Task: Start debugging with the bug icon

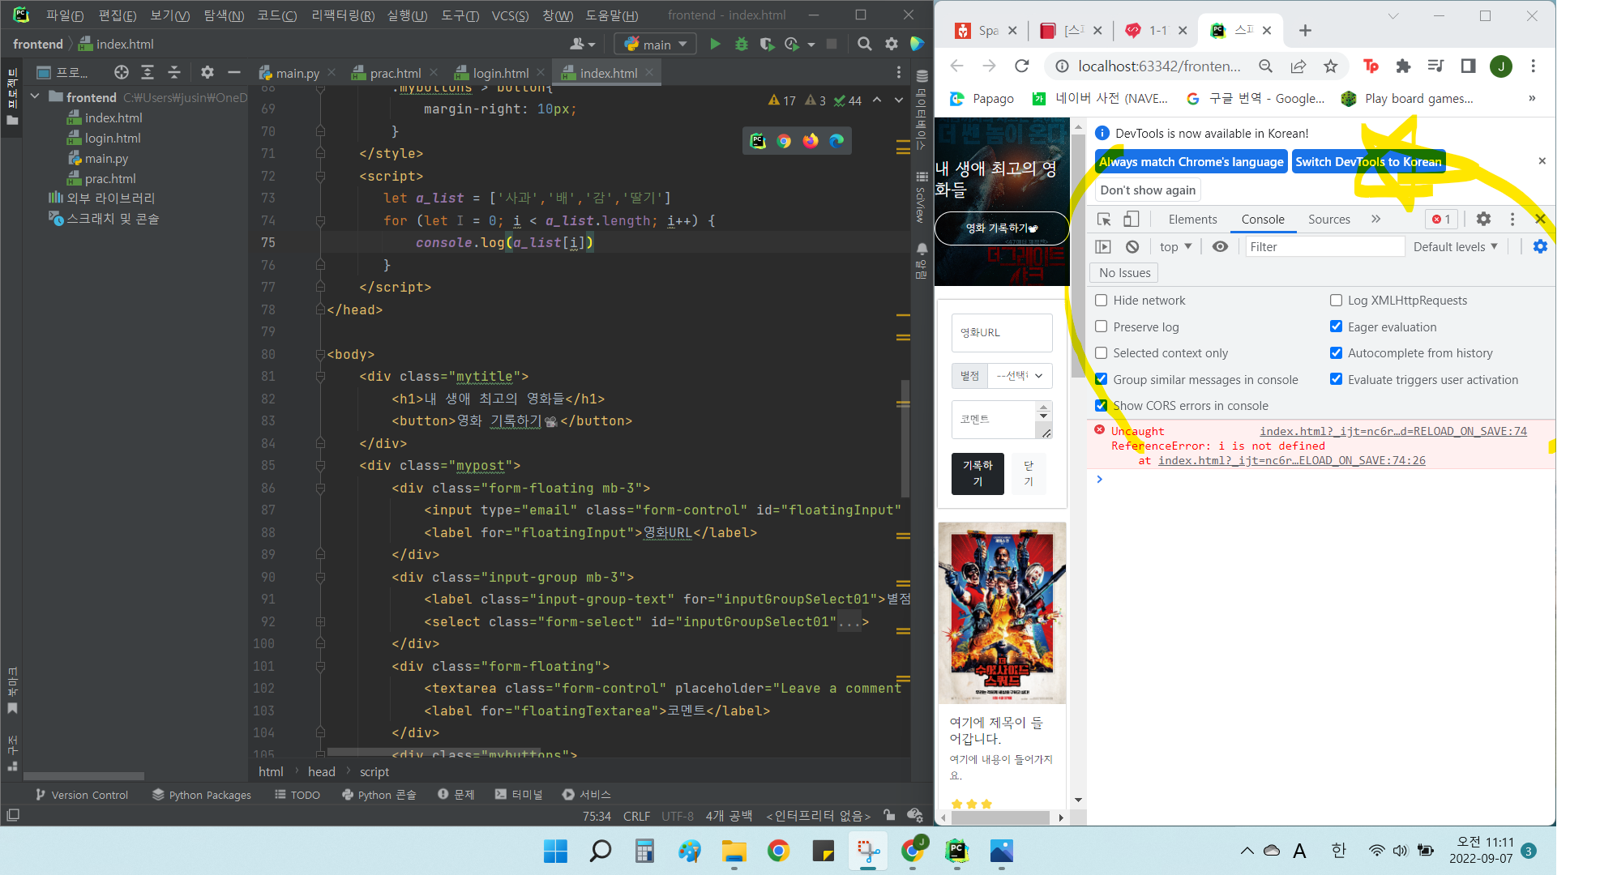Action: [x=741, y=45]
